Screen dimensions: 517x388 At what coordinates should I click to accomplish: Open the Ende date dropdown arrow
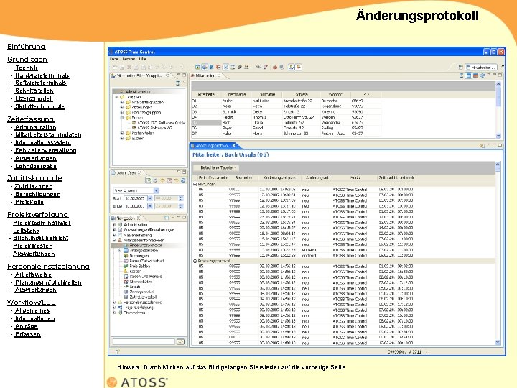(150, 206)
